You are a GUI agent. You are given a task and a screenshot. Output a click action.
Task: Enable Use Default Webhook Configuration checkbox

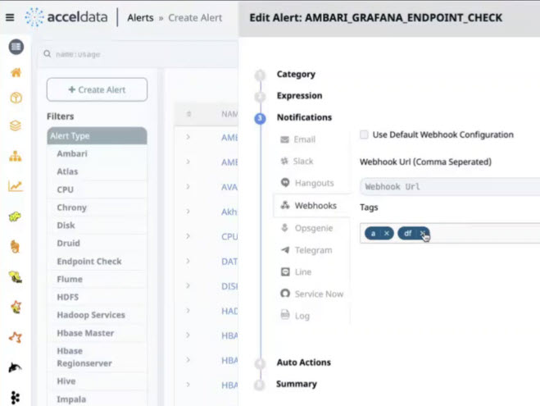[x=364, y=135]
